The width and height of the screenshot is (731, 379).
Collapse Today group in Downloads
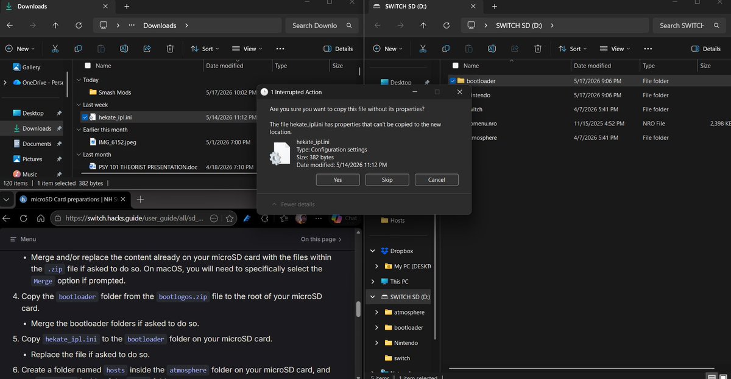click(79, 80)
